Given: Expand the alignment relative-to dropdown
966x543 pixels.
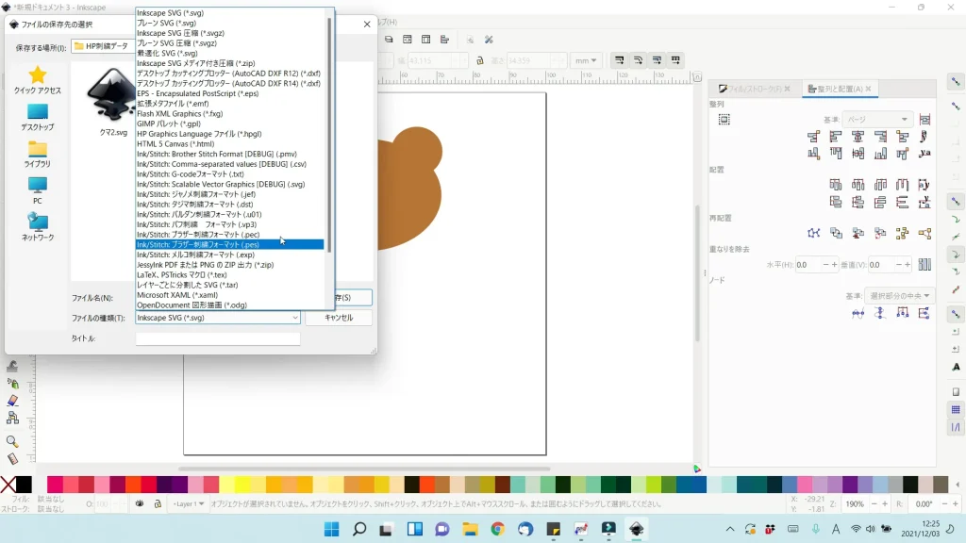Looking at the screenshot, I should 876,120.
